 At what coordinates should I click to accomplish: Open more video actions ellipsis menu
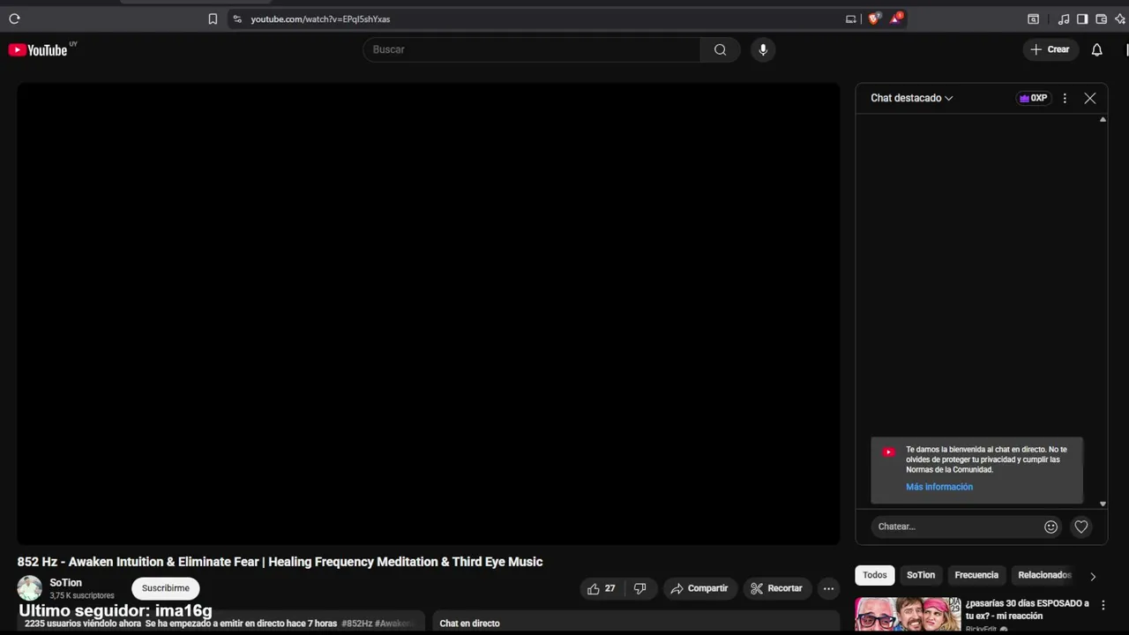pyautogui.click(x=828, y=588)
